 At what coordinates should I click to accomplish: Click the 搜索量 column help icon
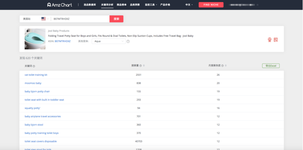point(141,66)
